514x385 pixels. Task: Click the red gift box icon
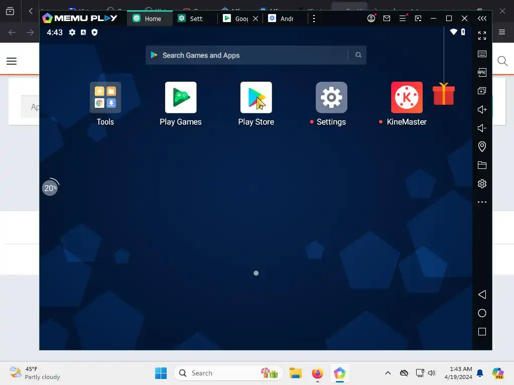[x=444, y=94]
